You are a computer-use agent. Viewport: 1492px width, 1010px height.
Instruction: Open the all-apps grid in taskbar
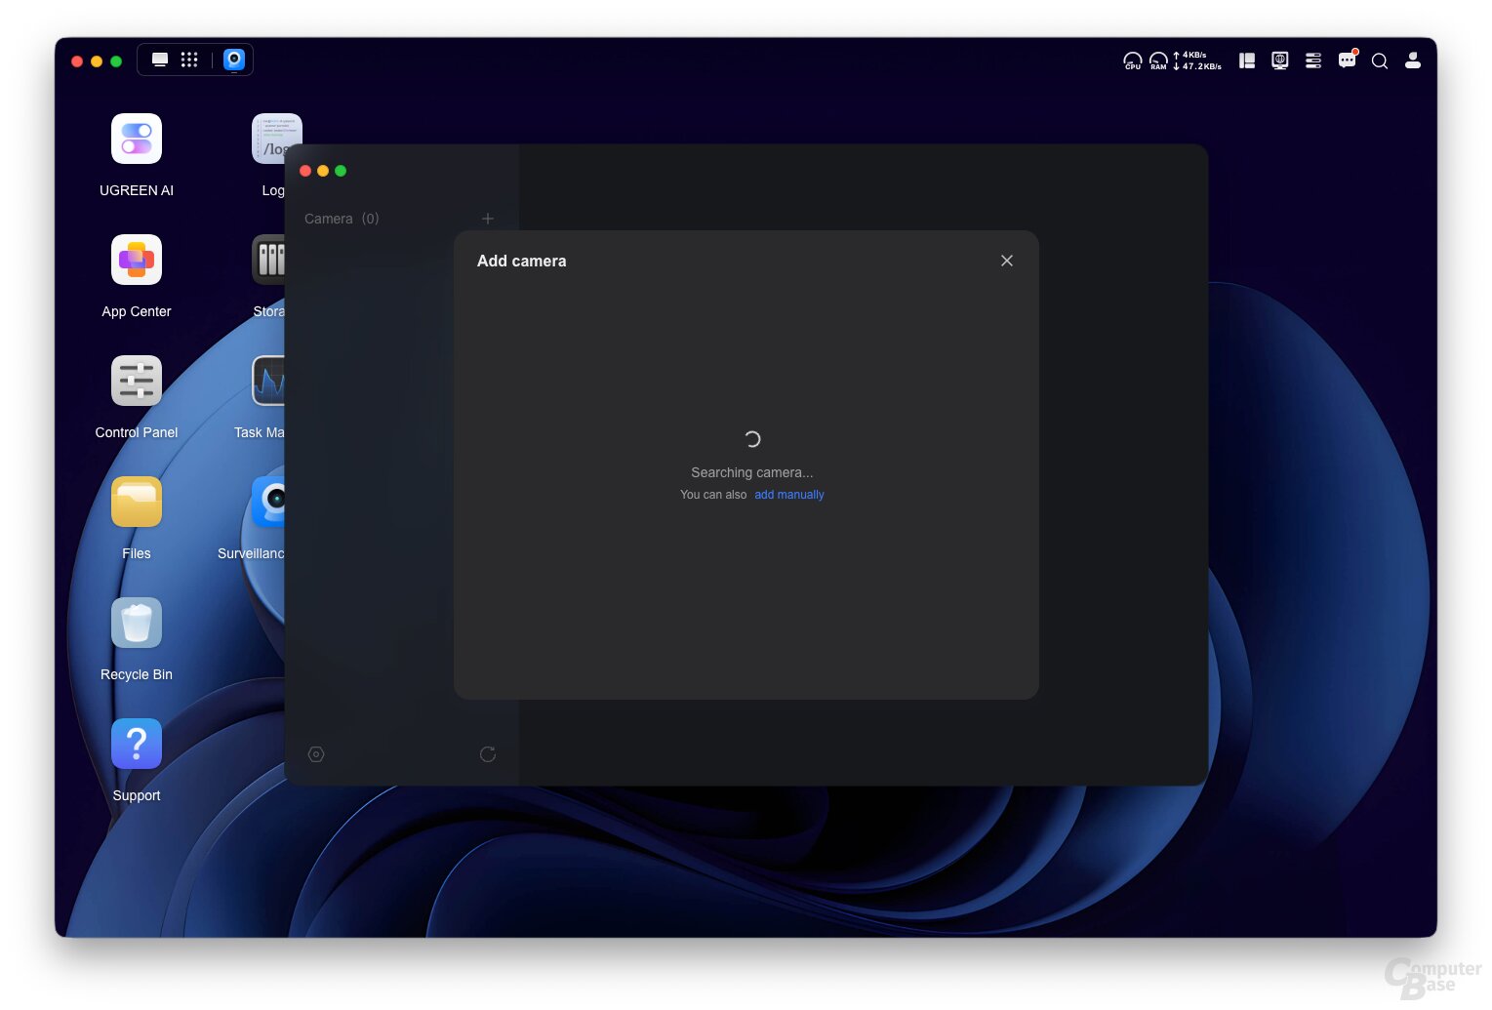pos(189,60)
